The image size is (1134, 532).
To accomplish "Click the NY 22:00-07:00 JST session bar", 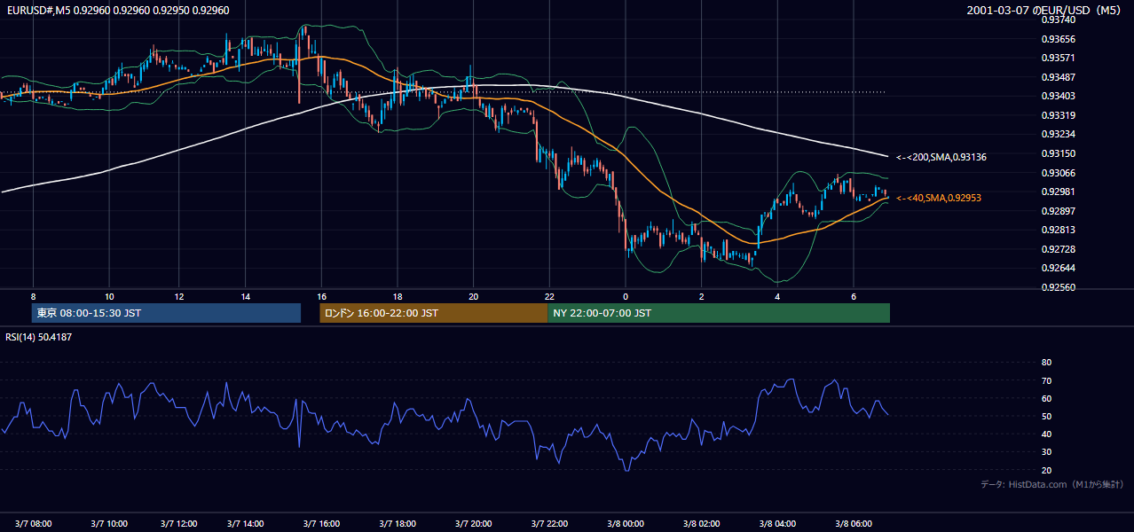I will coord(719,313).
